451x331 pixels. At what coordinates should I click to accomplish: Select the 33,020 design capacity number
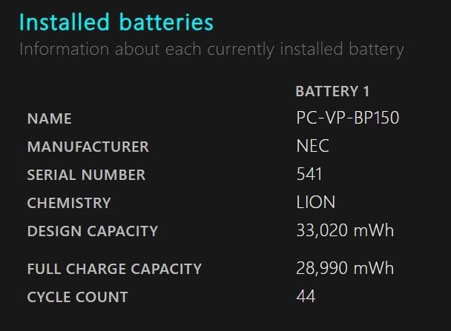[x=322, y=230]
